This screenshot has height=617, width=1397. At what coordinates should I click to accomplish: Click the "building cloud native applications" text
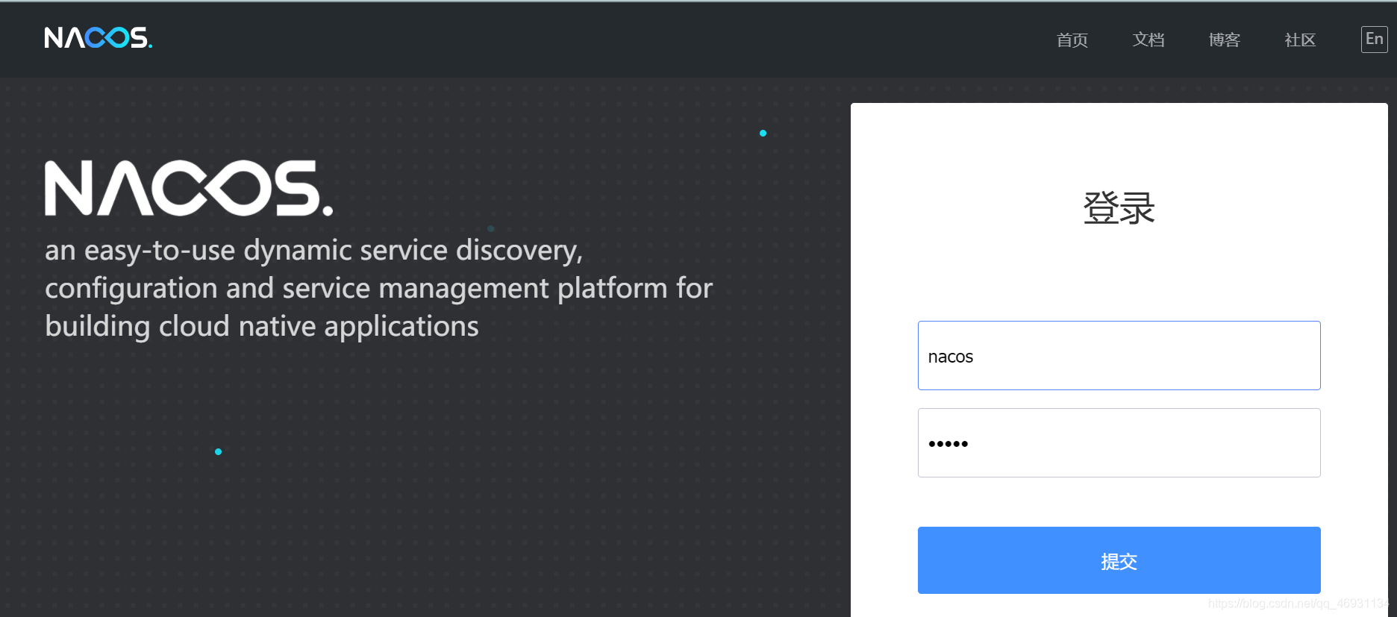pos(262,327)
